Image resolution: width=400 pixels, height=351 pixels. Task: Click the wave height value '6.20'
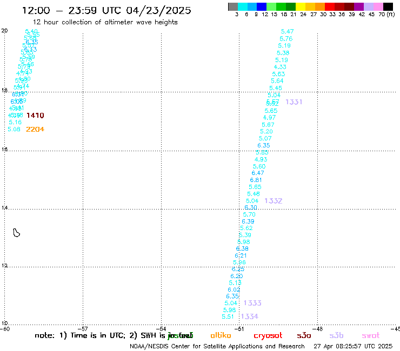(236, 276)
